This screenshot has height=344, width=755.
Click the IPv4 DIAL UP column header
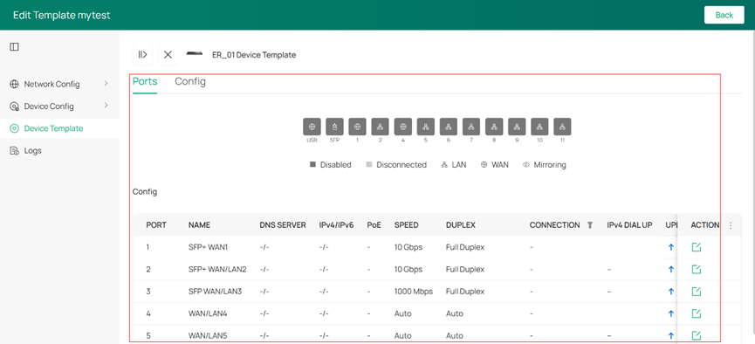pyautogui.click(x=630, y=225)
